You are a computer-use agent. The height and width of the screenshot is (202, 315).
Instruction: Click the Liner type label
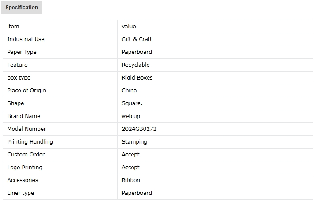tap(21, 193)
